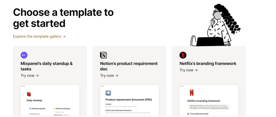Click Recent standups section in preview
Image resolution: width=276 pixels, height=117 pixels.
[62, 109]
